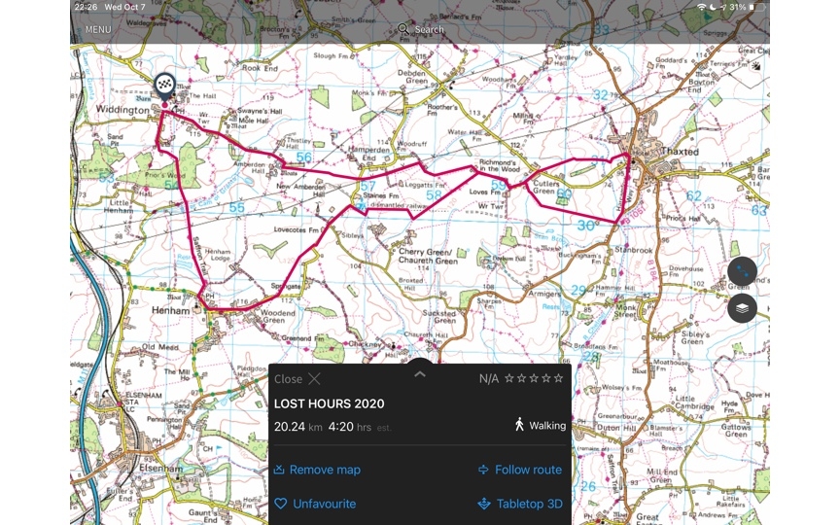Tap the 22:26 clock in status bar
The image size is (840, 525).
(87, 7)
